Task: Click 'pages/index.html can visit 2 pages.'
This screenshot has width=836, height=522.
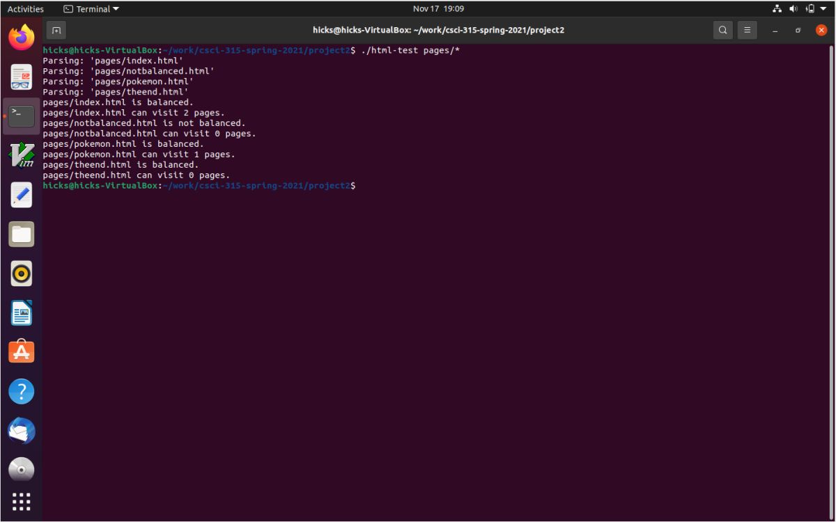Action: coord(134,113)
